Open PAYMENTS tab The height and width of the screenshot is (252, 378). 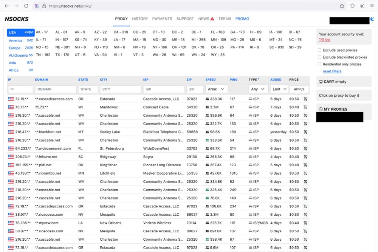162,19
